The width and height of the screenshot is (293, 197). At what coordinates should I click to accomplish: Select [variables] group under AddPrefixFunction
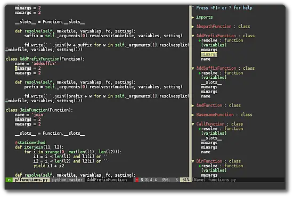(214, 45)
